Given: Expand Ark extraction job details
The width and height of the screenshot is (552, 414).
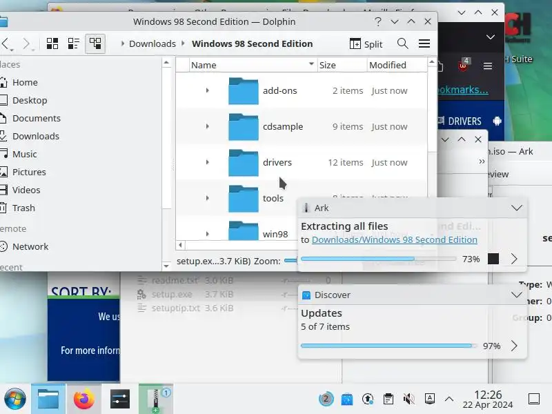Looking at the screenshot, I should coord(514,259).
